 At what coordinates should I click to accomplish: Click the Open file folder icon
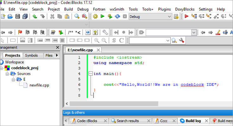pyautogui.click(x=10, y=16)
